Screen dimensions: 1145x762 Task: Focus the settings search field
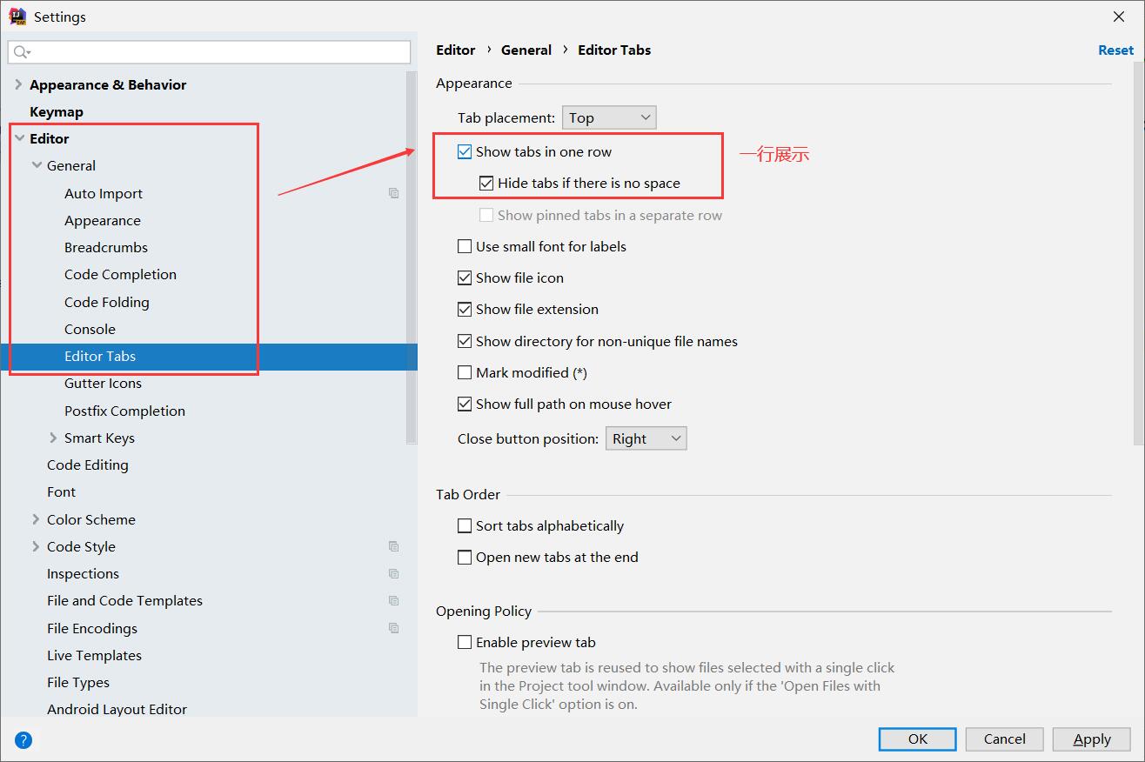click(209, 52)
